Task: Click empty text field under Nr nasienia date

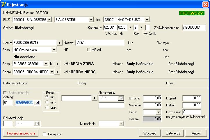Action: coord(111,105)
